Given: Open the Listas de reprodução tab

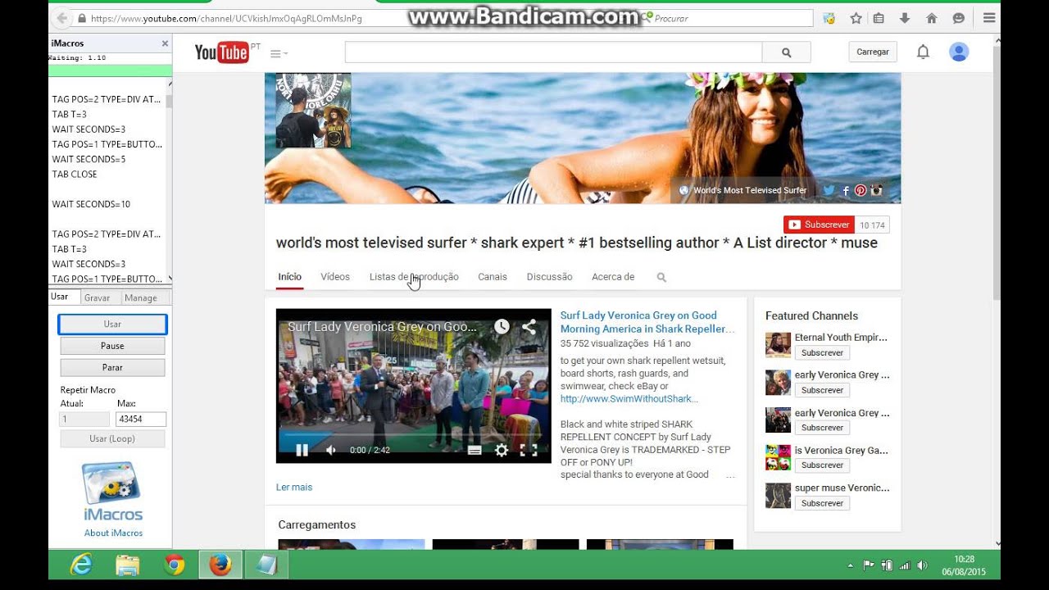Looking at the screenshot, I should click(x=414, y=277).
